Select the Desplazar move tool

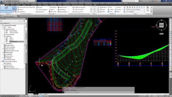103,7
